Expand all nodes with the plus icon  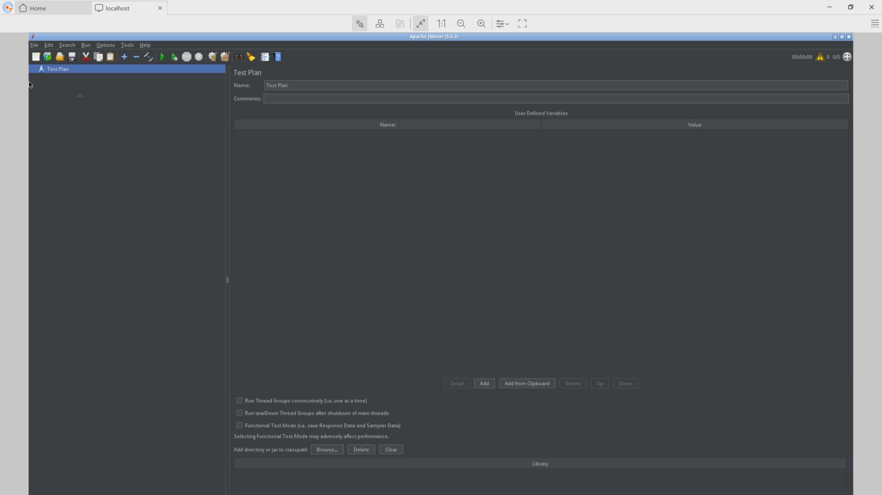[x=124, y=57]
